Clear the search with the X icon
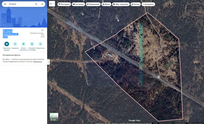 point(42,4)
